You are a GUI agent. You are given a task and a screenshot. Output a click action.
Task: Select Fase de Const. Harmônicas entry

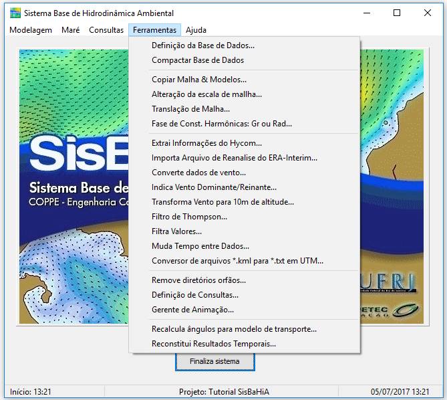tap(245, 124)
